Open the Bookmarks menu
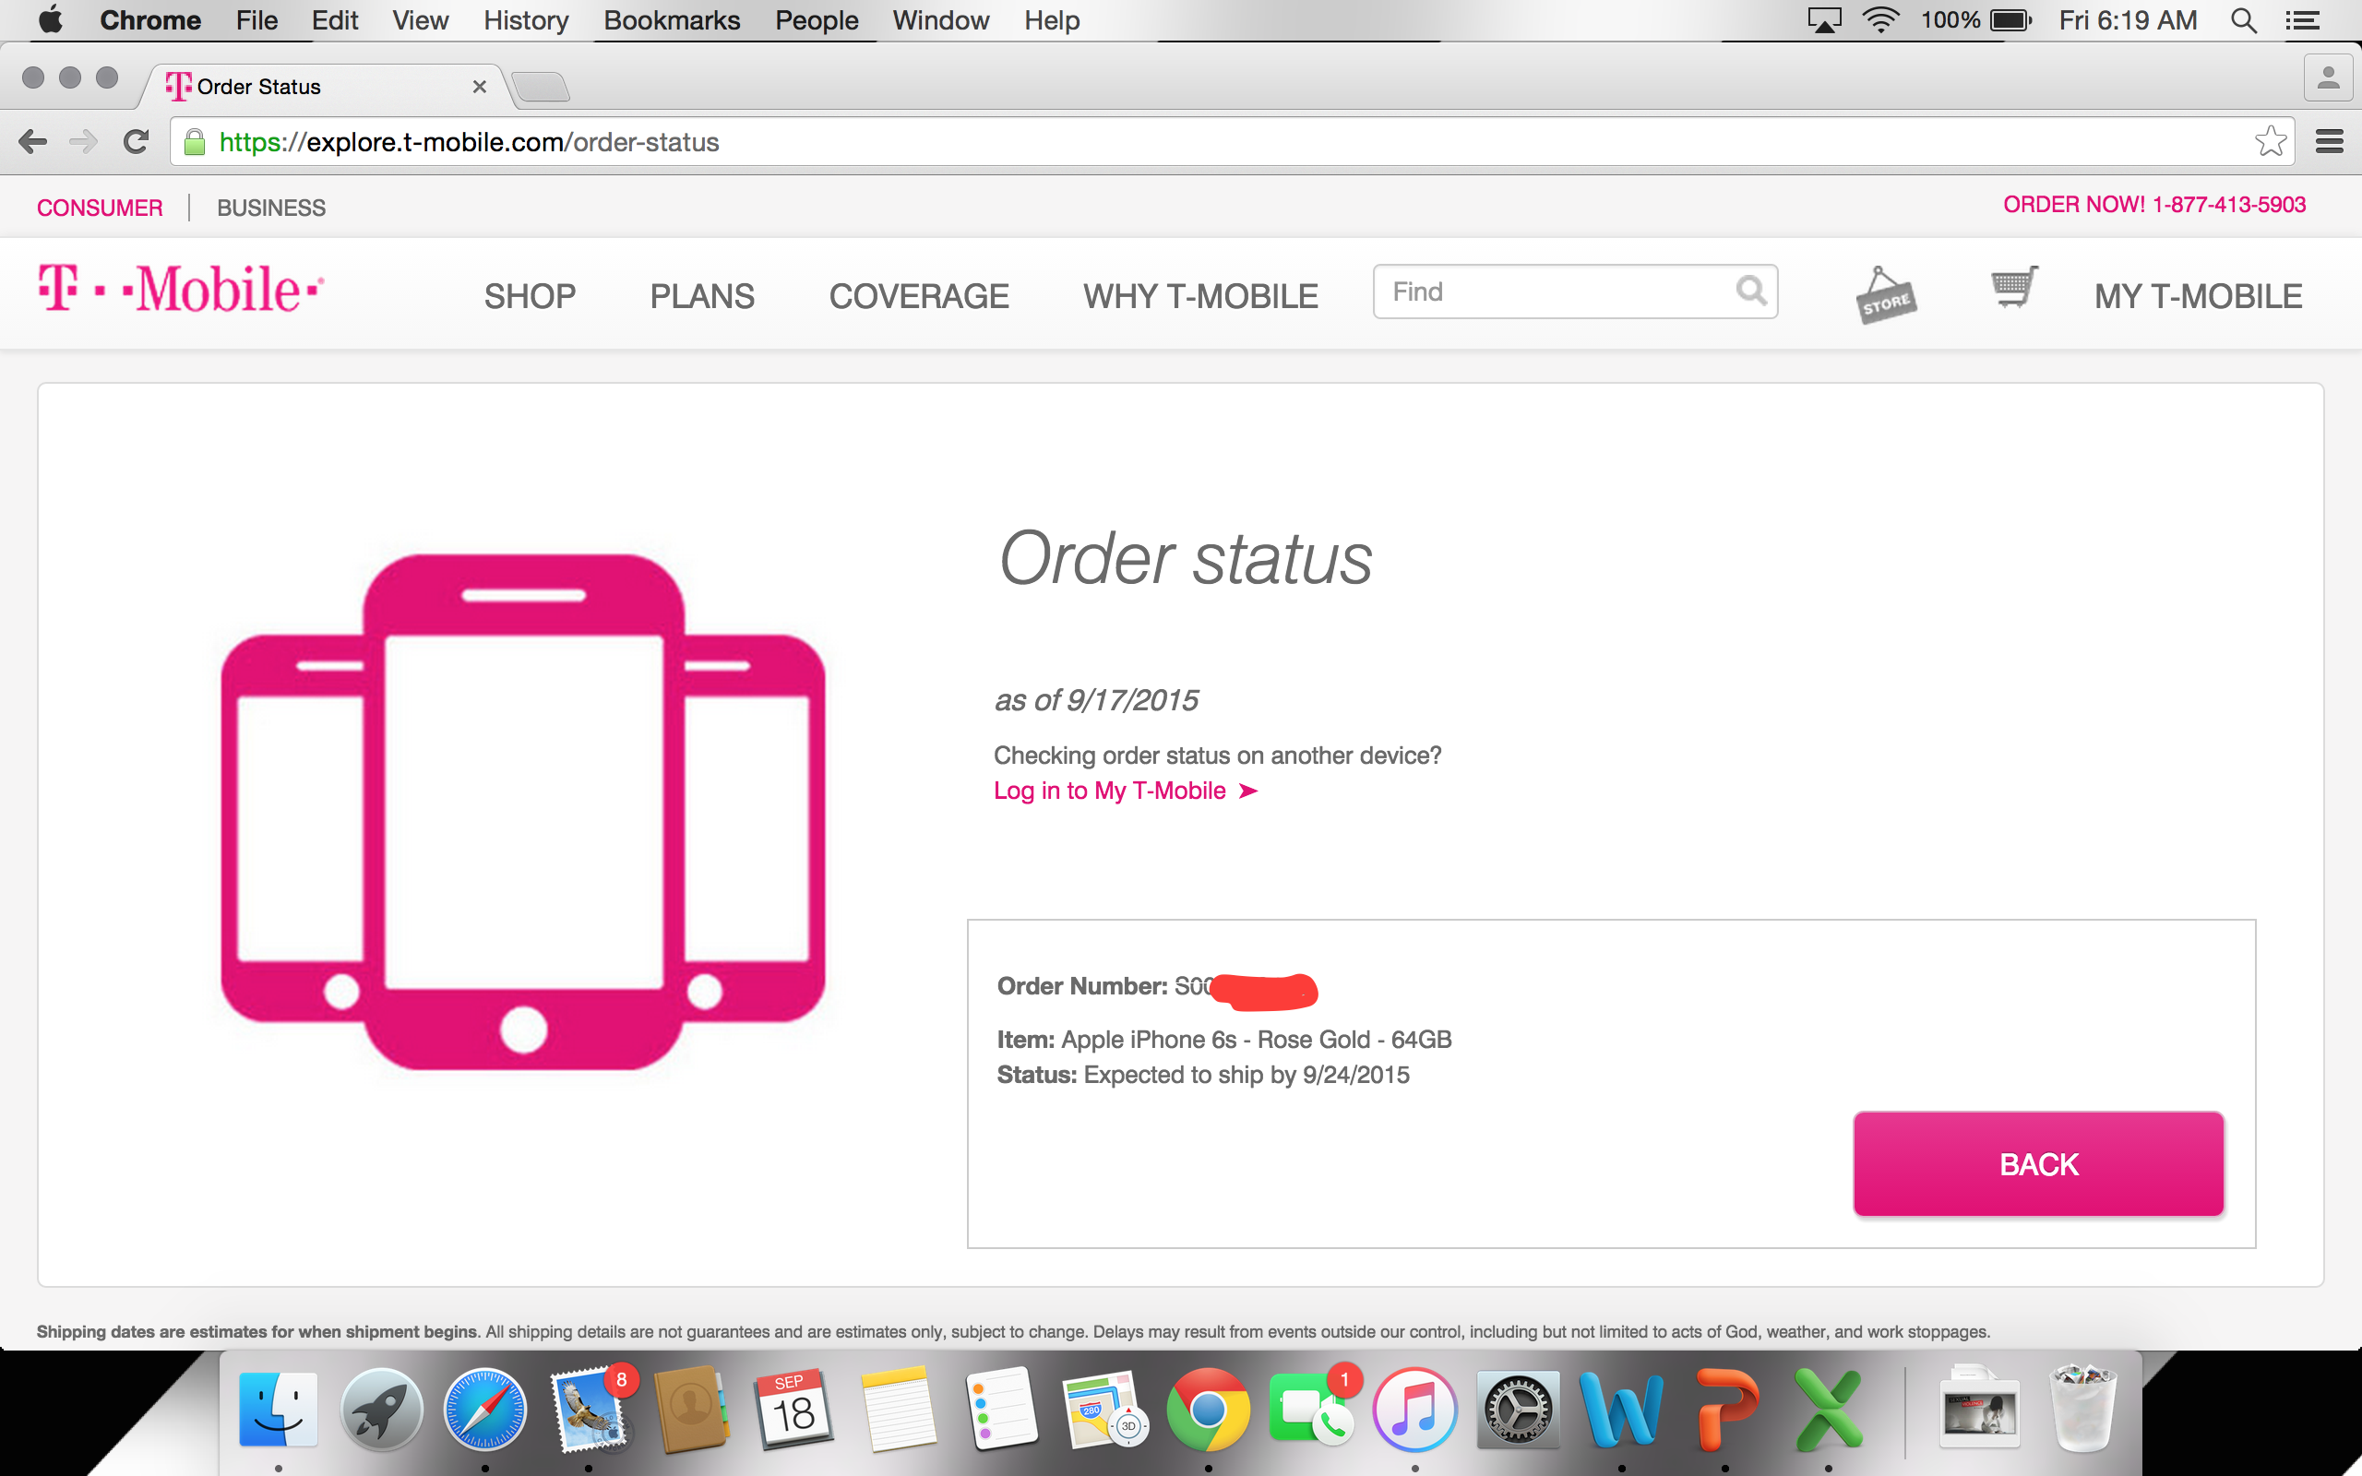The image size is (2362, 1476). 672,20
